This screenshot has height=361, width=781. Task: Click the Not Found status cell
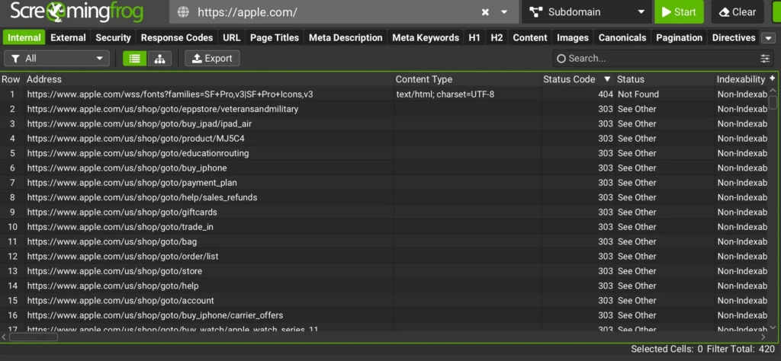(638, 94)
